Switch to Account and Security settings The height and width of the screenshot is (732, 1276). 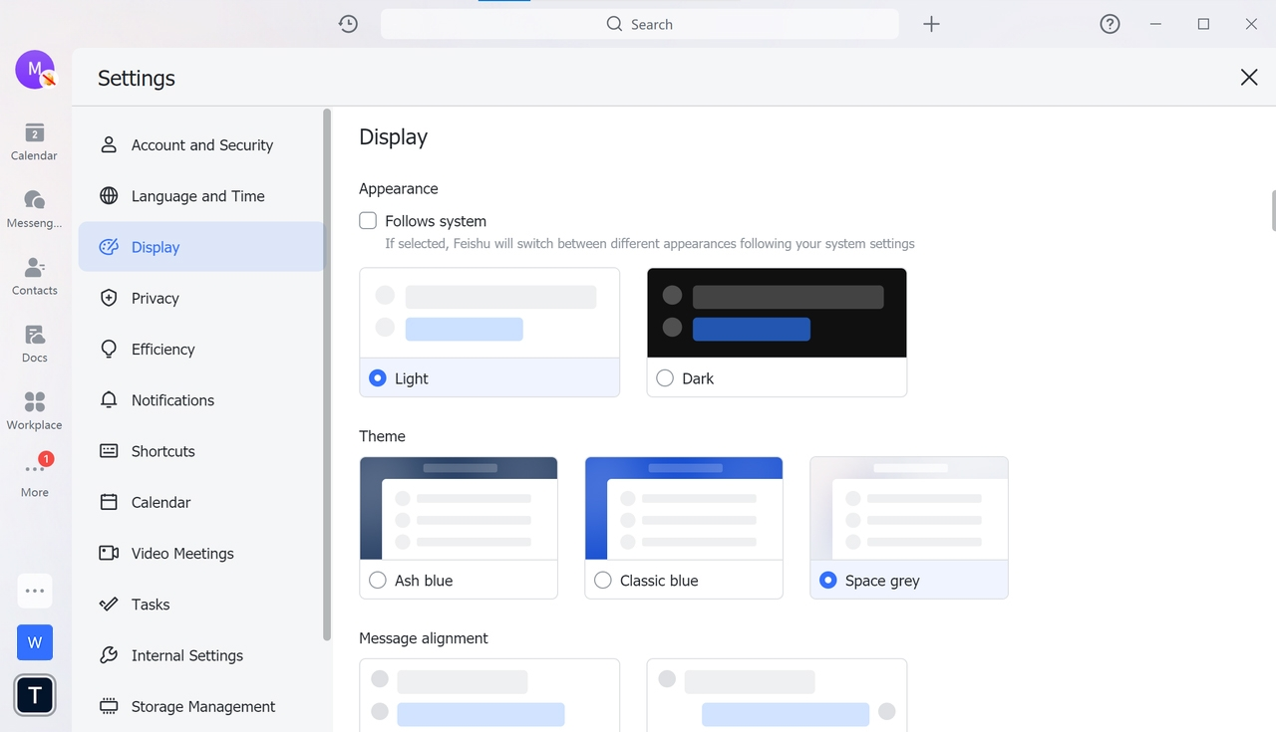tap(201, 145)
